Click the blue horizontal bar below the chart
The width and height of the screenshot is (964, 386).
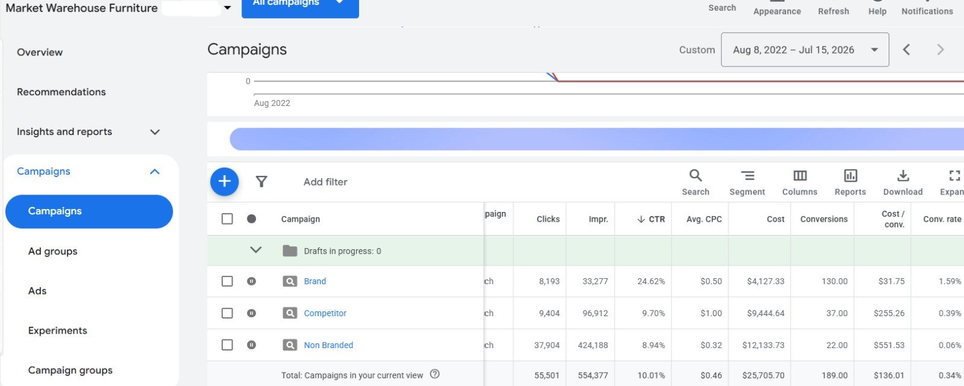pos(596,139)
